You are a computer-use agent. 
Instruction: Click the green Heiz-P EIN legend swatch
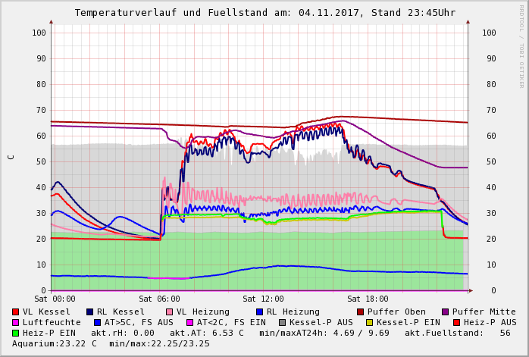[16, 333]
